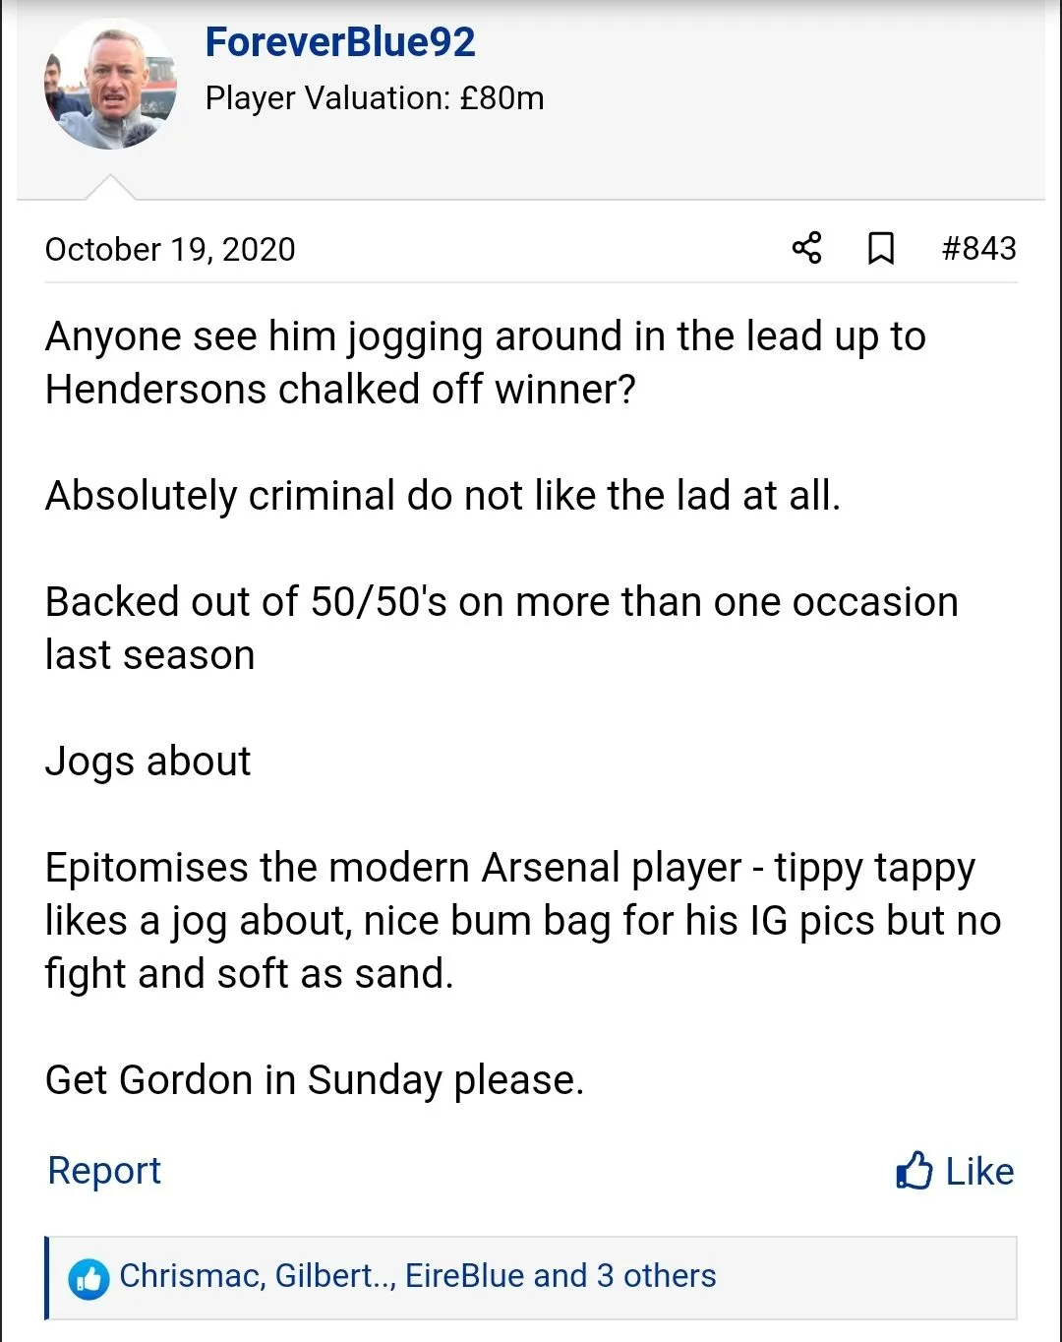Click the blue reaction thumbs-up badge
The height and width of the screenshot is (1342, 1062).
[x=88, y=1278]
